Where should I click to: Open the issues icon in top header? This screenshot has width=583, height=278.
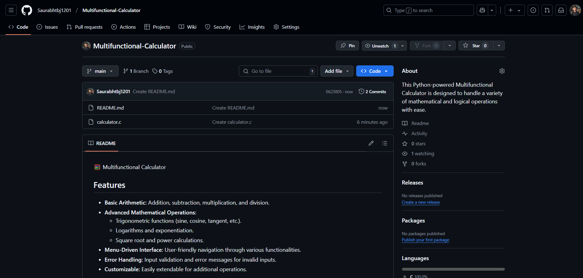(x=533, y=10)
